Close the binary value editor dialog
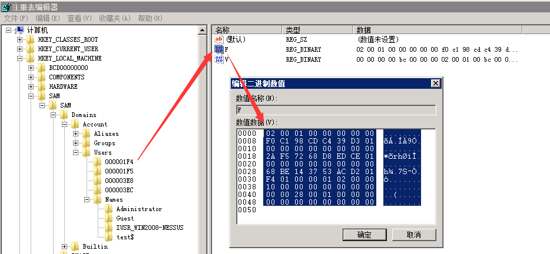 point(435,83)
